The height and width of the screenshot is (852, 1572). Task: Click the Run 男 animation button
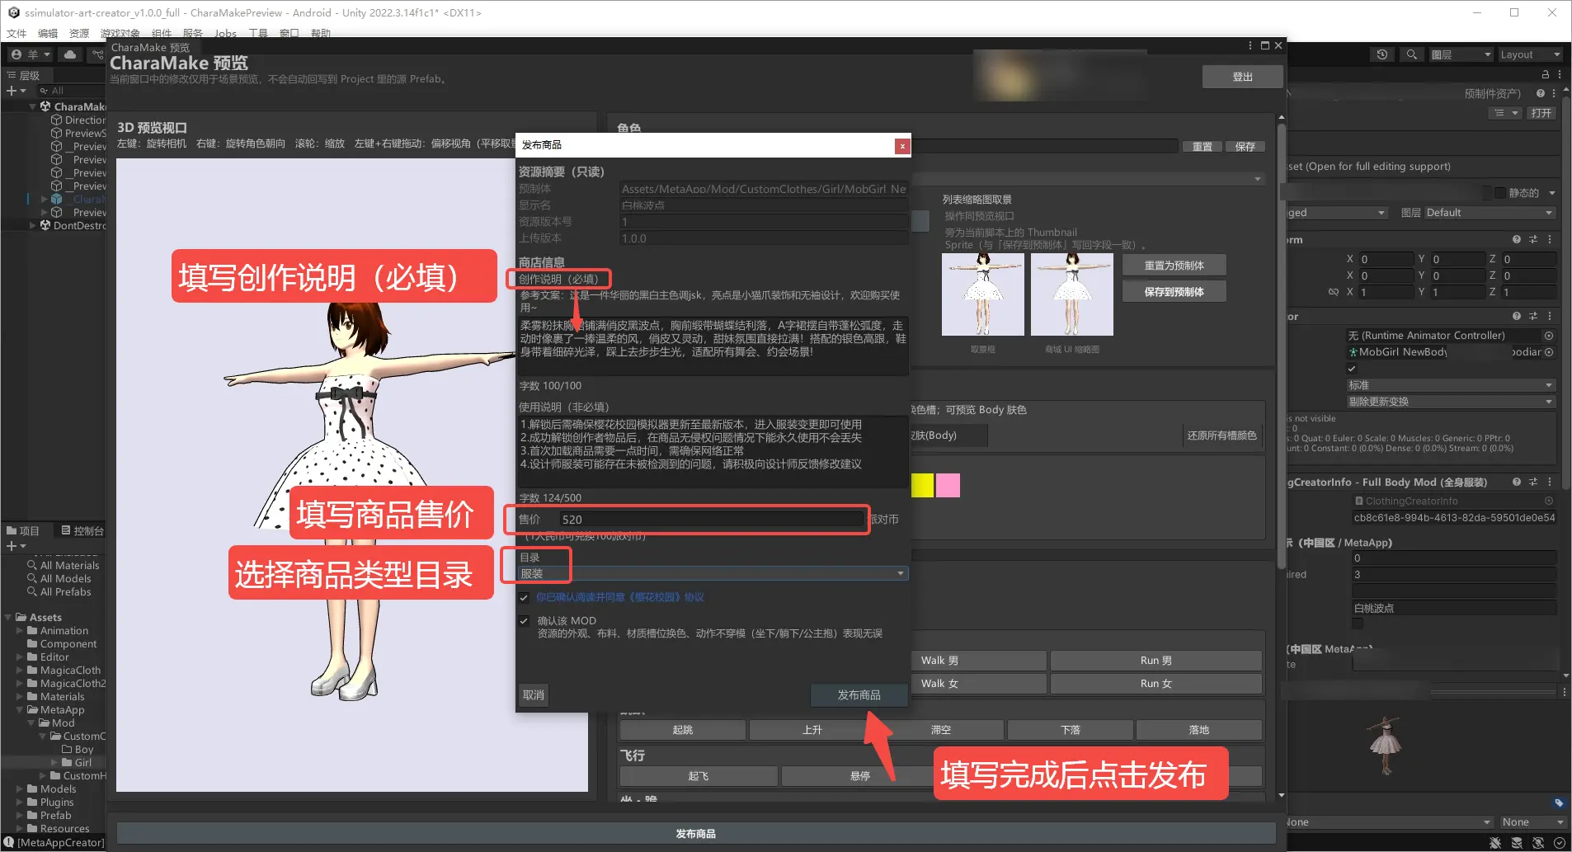(1155, 661)
